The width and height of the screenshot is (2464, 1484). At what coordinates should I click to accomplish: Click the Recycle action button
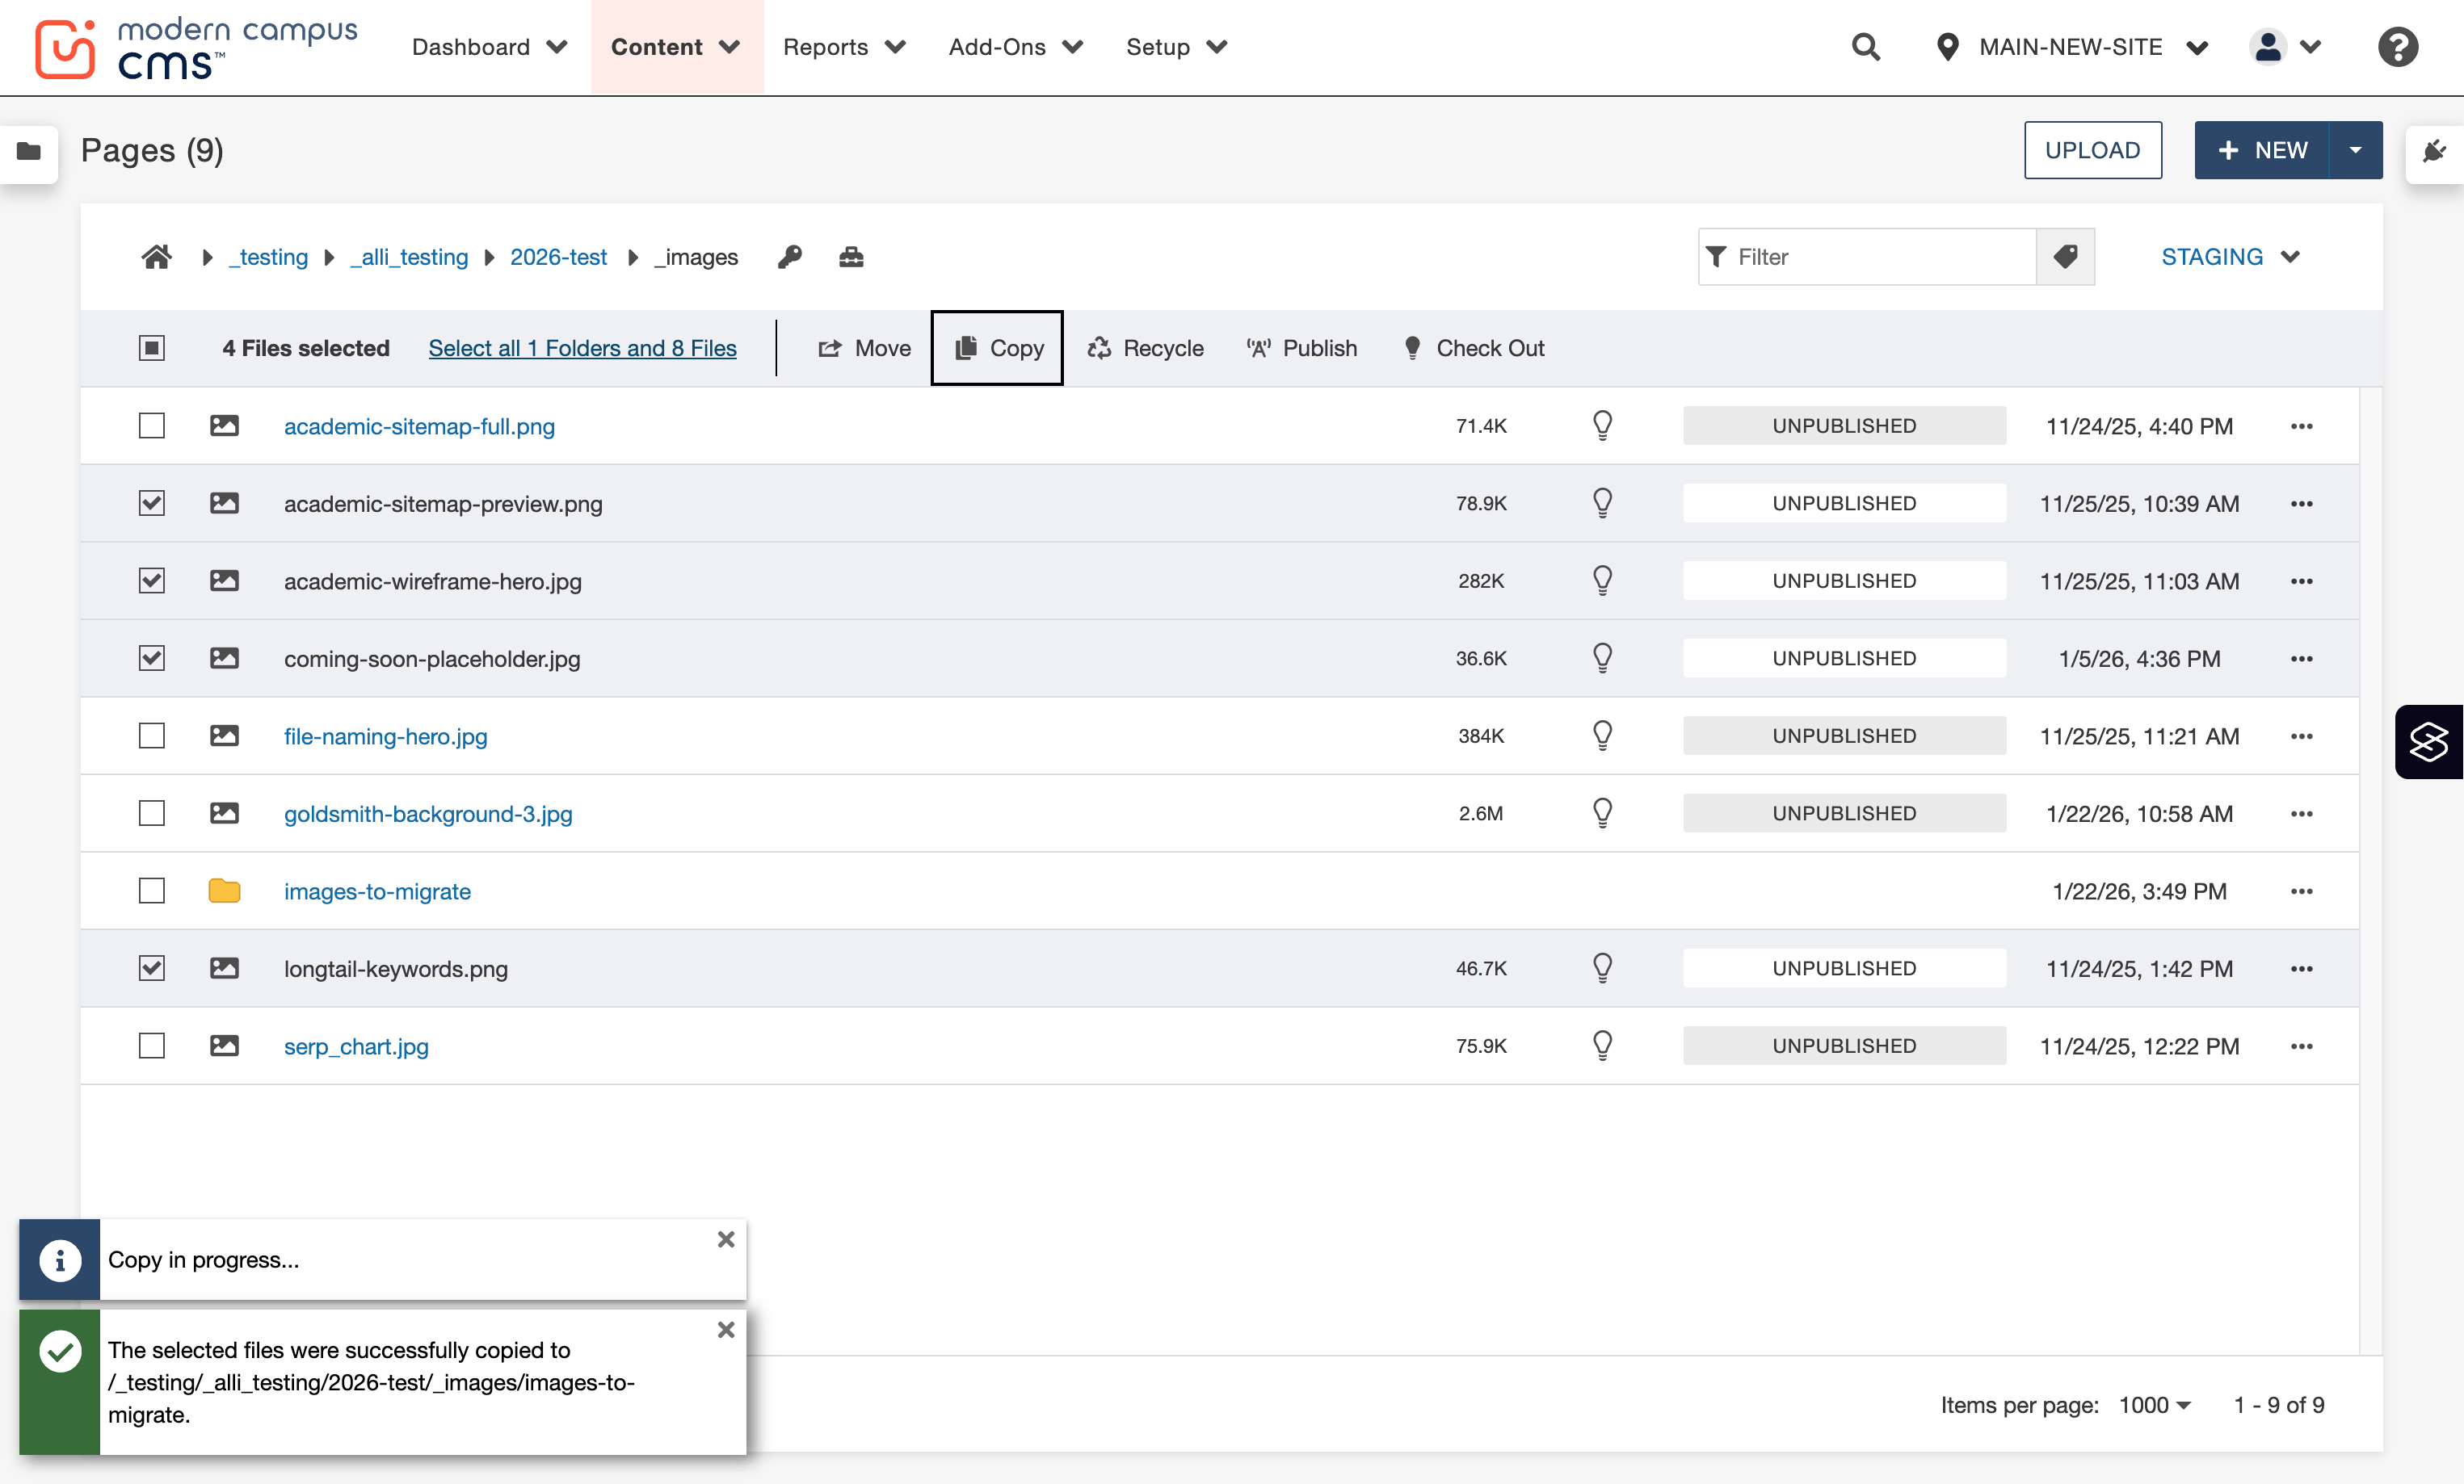(x=1146, y=348)
